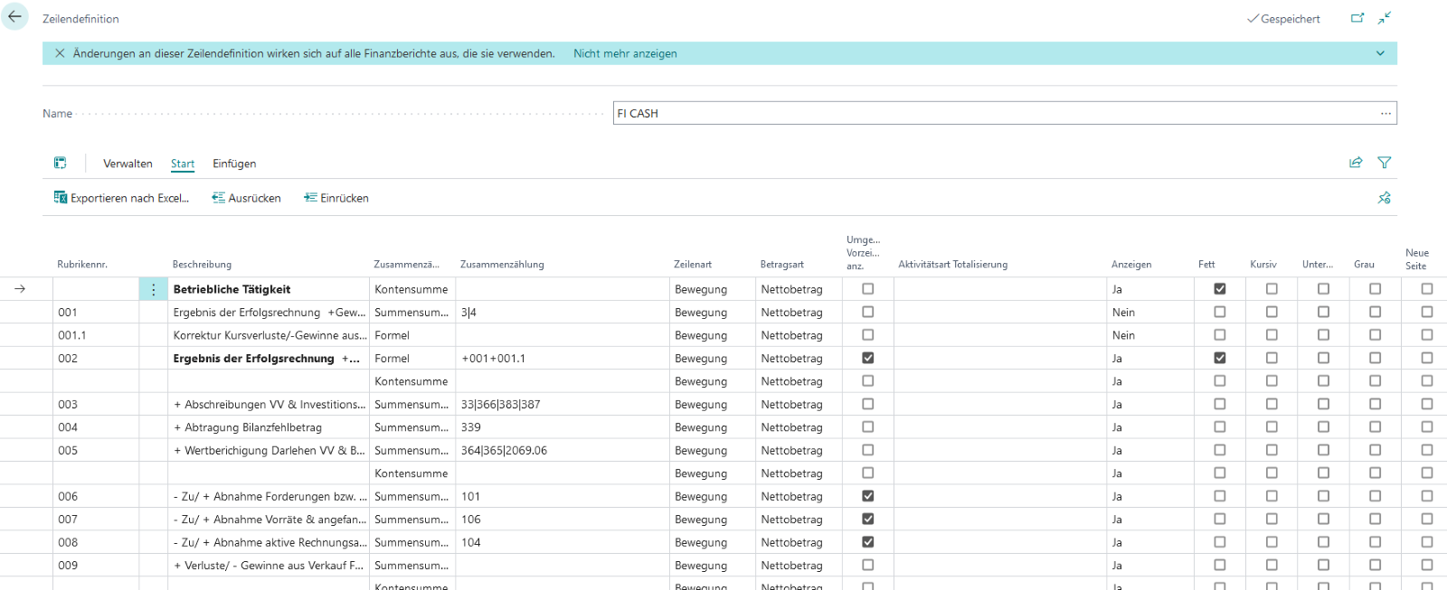Click the 'Formel' cell in row 002
Viewport: 1447px width, 590px height.
point(412,359)
